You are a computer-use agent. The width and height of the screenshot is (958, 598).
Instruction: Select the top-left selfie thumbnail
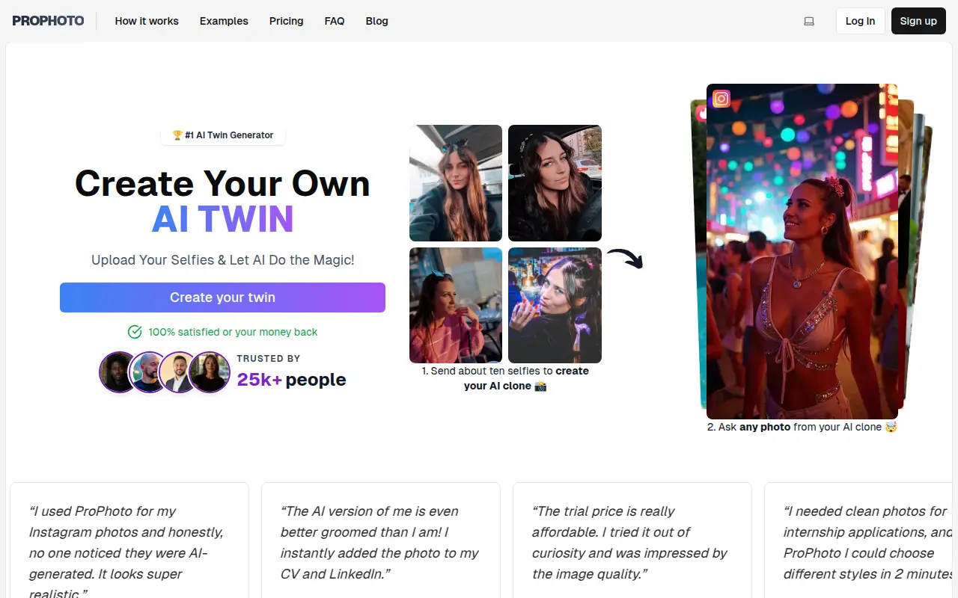[x=456, y=183]
